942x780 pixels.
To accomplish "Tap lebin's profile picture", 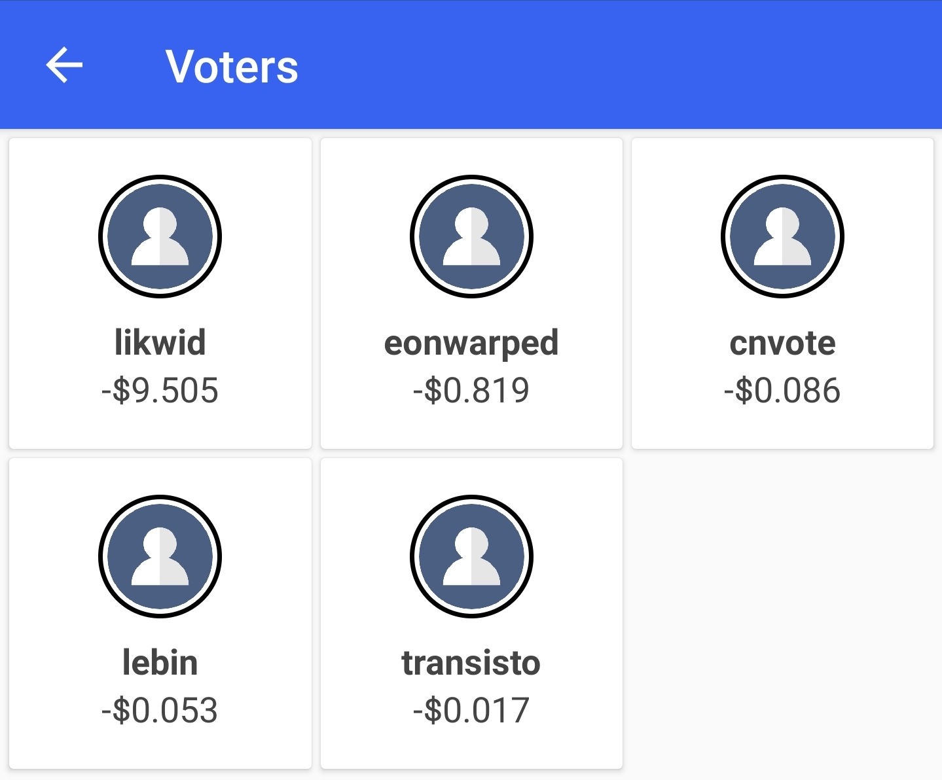I will 160,556.
